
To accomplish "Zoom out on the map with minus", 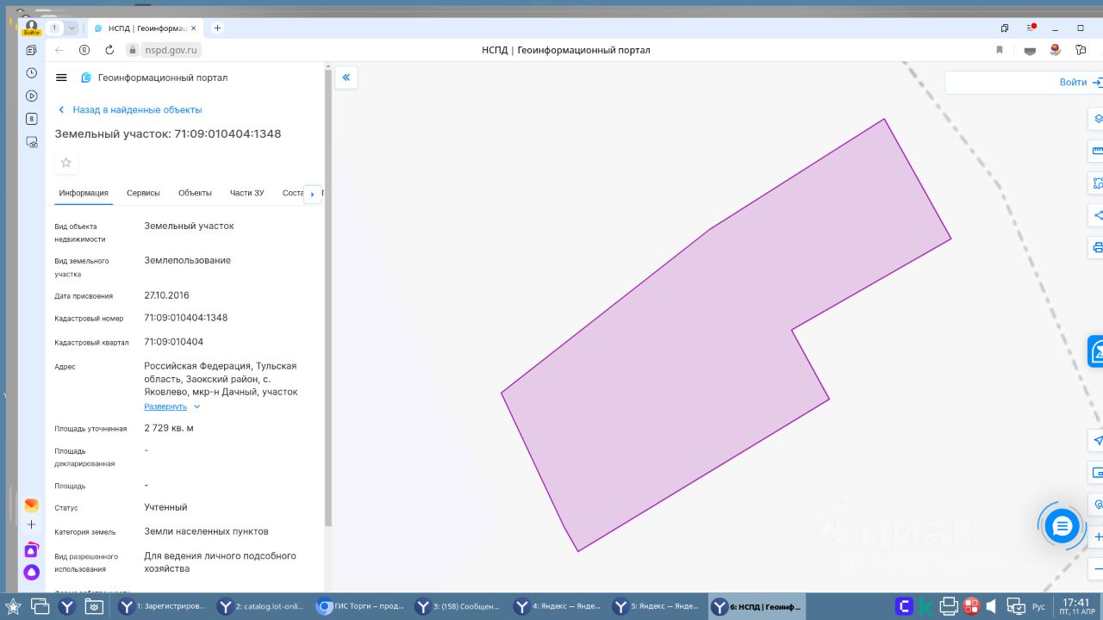I will [1098, 568].
